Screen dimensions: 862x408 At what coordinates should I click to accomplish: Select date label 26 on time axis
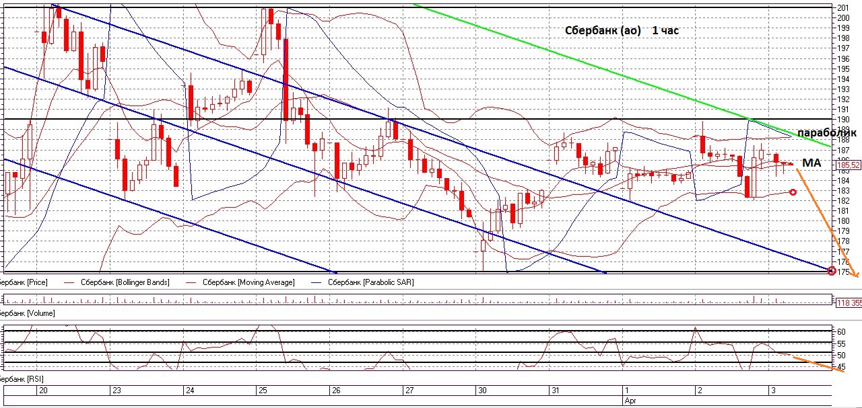pos(336,391)
